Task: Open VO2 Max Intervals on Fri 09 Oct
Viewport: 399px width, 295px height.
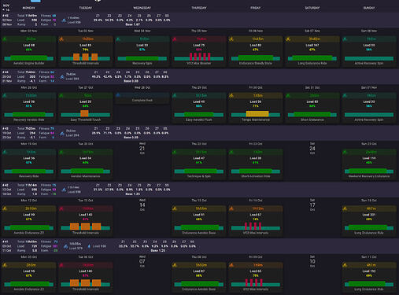Action: click(256, 278)
